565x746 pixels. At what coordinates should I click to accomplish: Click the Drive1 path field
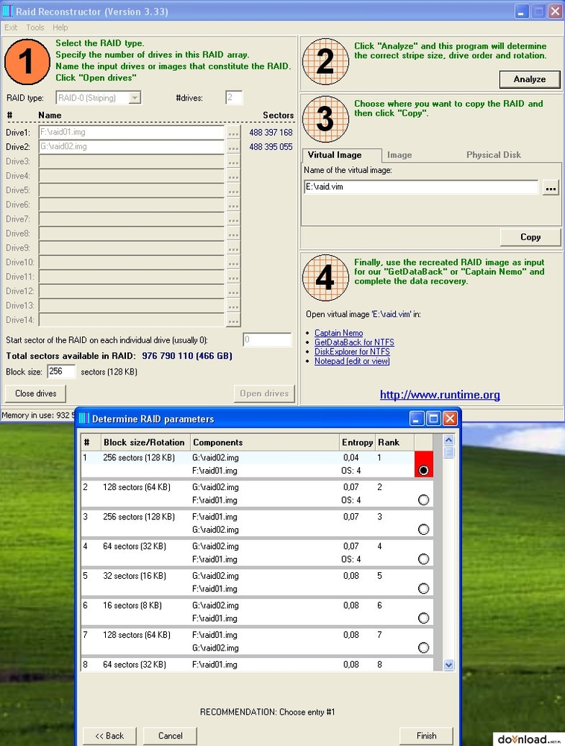[x=131, y=132]
